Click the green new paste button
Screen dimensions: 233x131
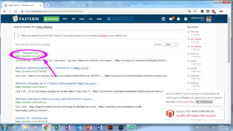pos(51,19)
